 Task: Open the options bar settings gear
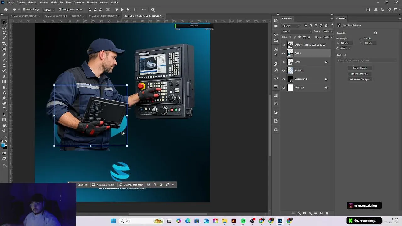(x=153, y=10)
